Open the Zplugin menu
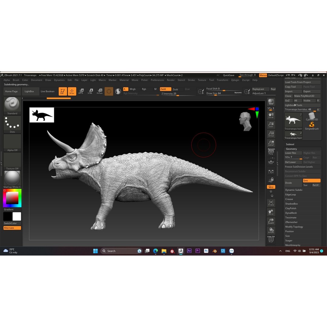Screen dimensions: 327x327 (235, 80)
